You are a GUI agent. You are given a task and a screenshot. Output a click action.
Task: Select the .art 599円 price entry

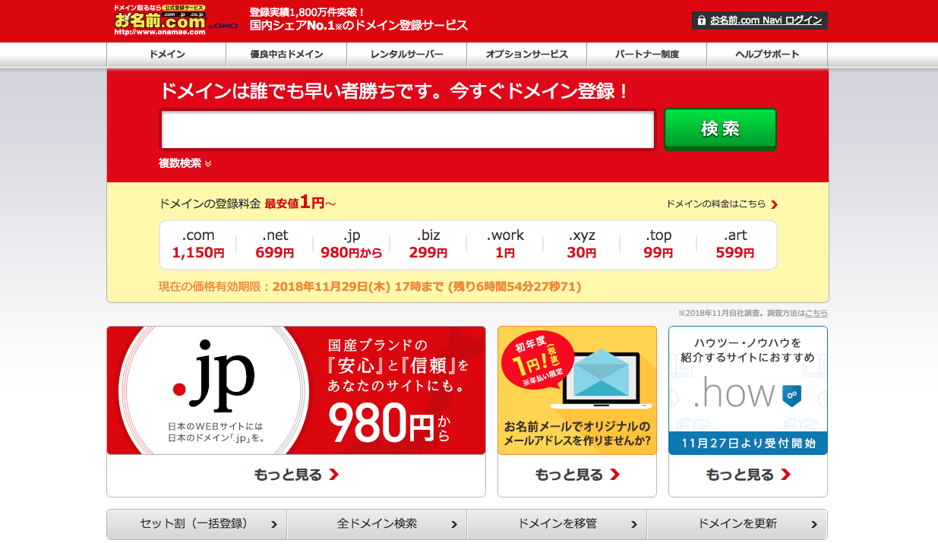[735, 244]
